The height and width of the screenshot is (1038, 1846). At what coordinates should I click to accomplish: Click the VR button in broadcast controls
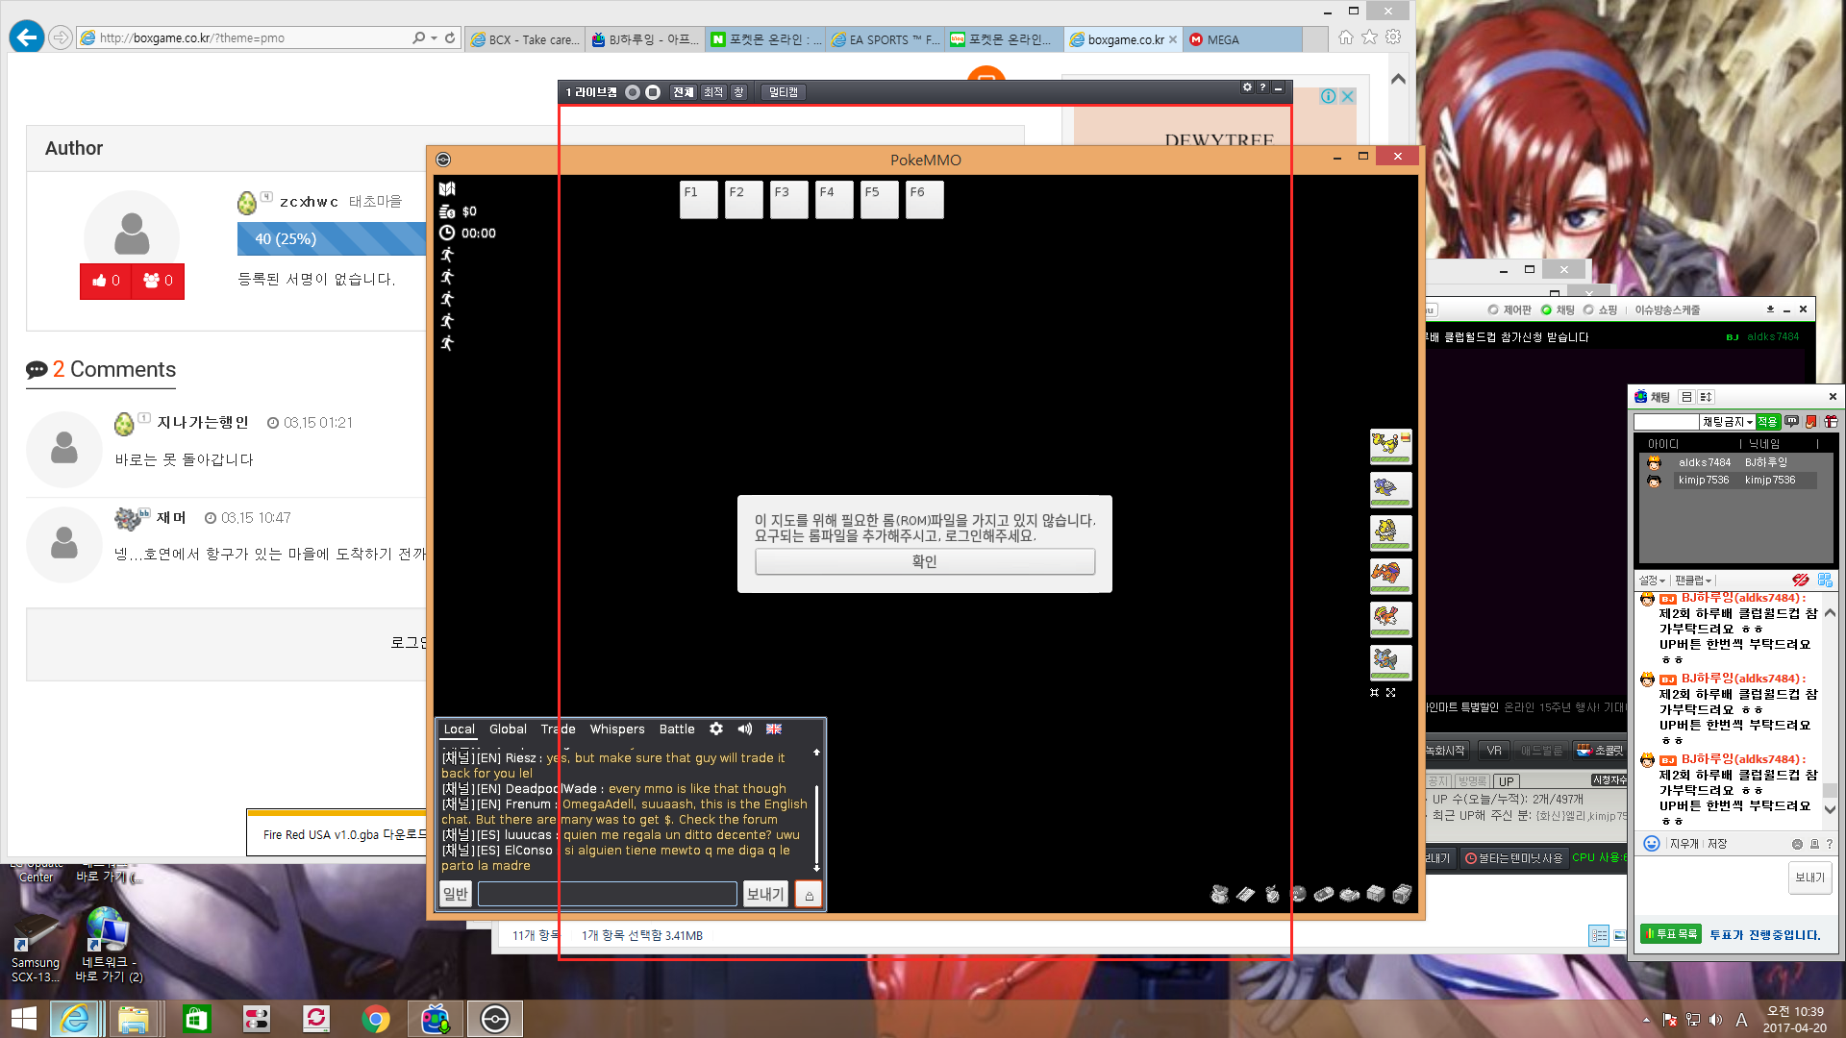click(x=1493, y=751)
